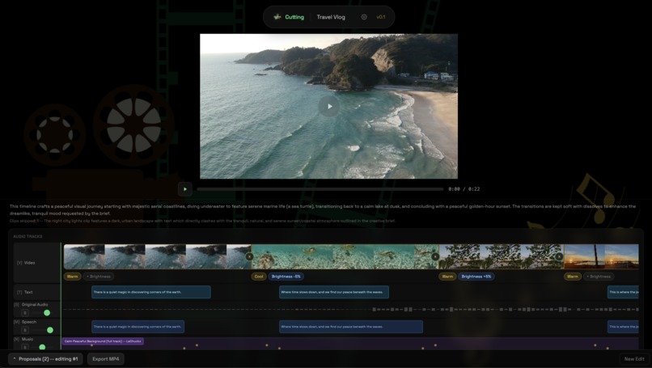Open transition marker between coastline and underwater clips
This screenshot has width=652, height=368.
pyautogui.click(x=249, y=256)
